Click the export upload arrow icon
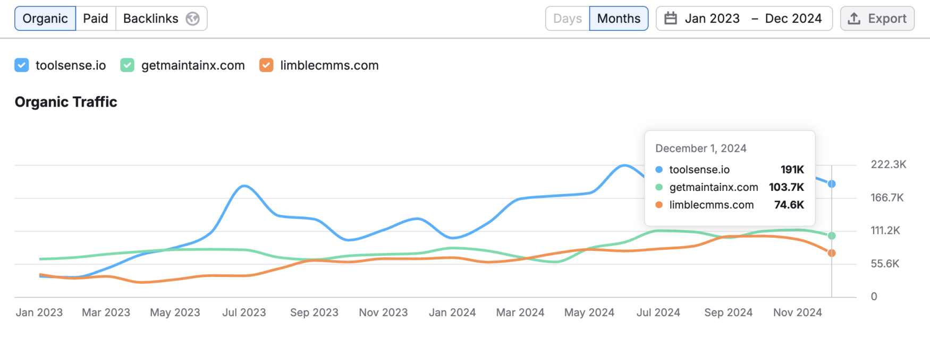Image resolution: width=930 pixels, height=349 pixels. 854,19
